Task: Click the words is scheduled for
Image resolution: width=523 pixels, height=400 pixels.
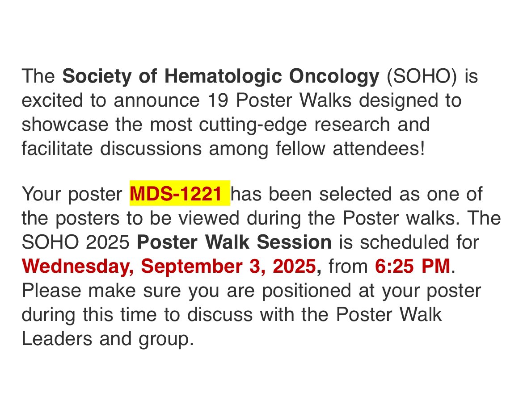Action: 409,242
